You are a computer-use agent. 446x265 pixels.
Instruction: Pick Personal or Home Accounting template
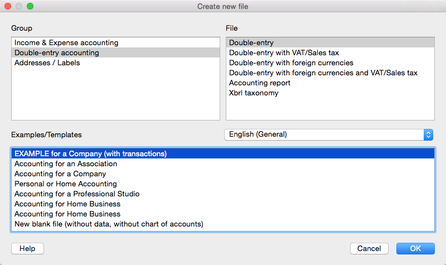[x=223, y=184]
